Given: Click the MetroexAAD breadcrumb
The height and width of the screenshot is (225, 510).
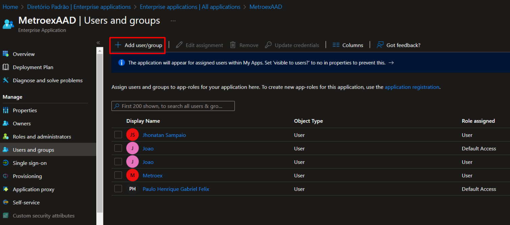Looking at the screenshot, I should [x=266, y=7].
